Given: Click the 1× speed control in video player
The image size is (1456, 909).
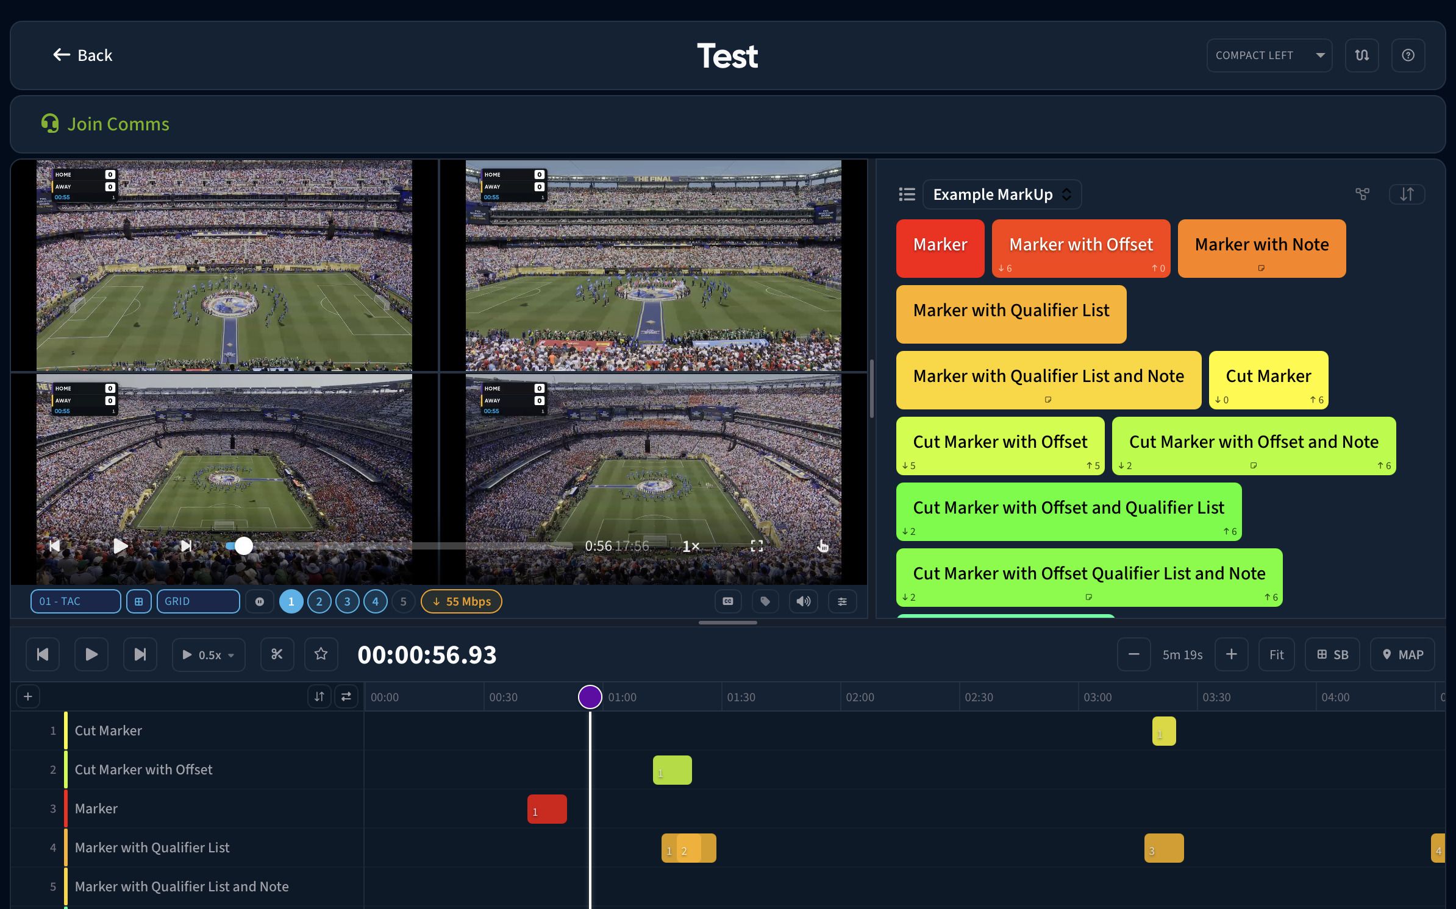Looking at the screenshot, I should [x=690, y=546].
